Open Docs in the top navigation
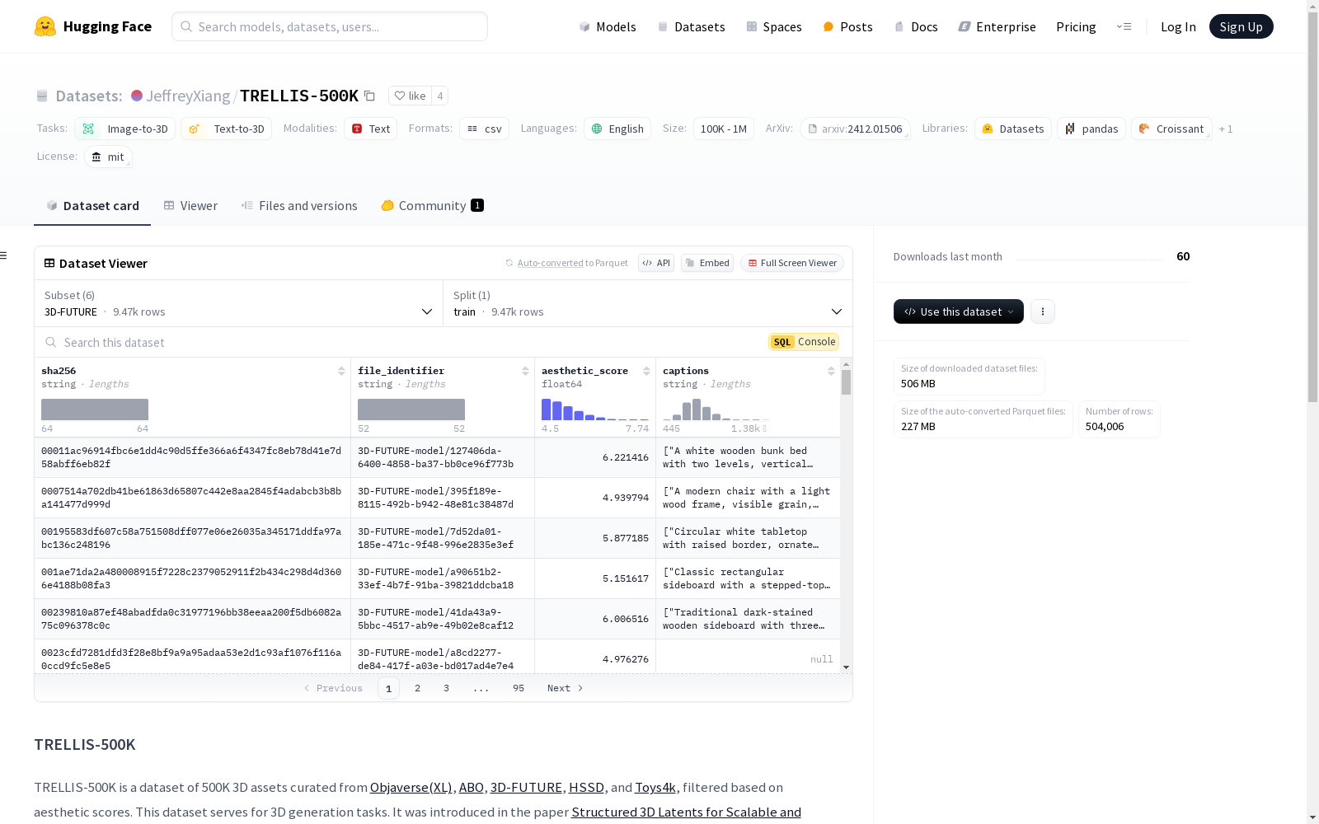 (916, 26)
